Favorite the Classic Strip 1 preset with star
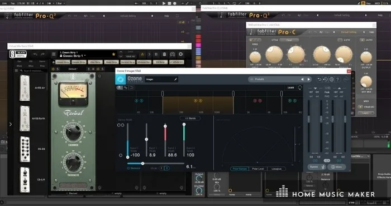The width and height of the screenshot is (391, 206). pos(114,54)
